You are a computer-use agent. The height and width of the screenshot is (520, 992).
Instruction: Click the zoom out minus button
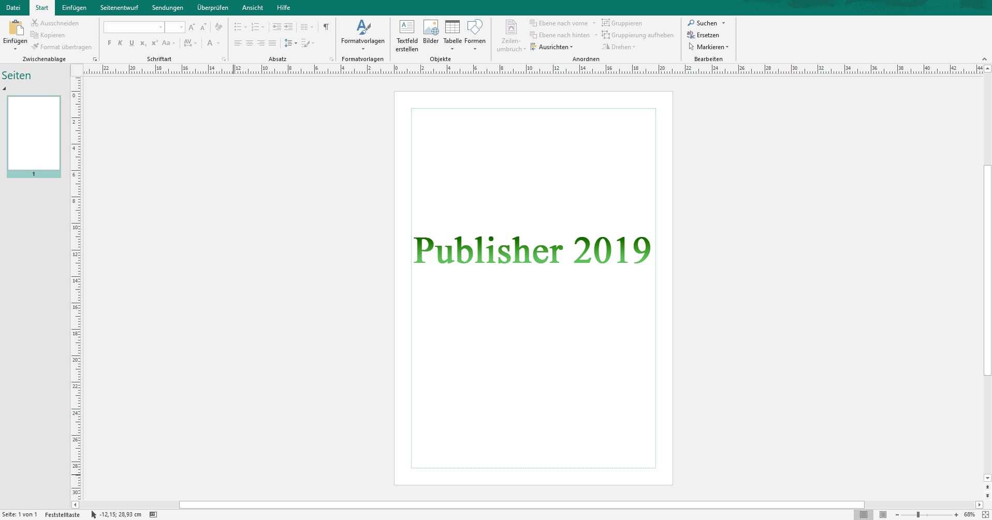[x=897, y=515]
